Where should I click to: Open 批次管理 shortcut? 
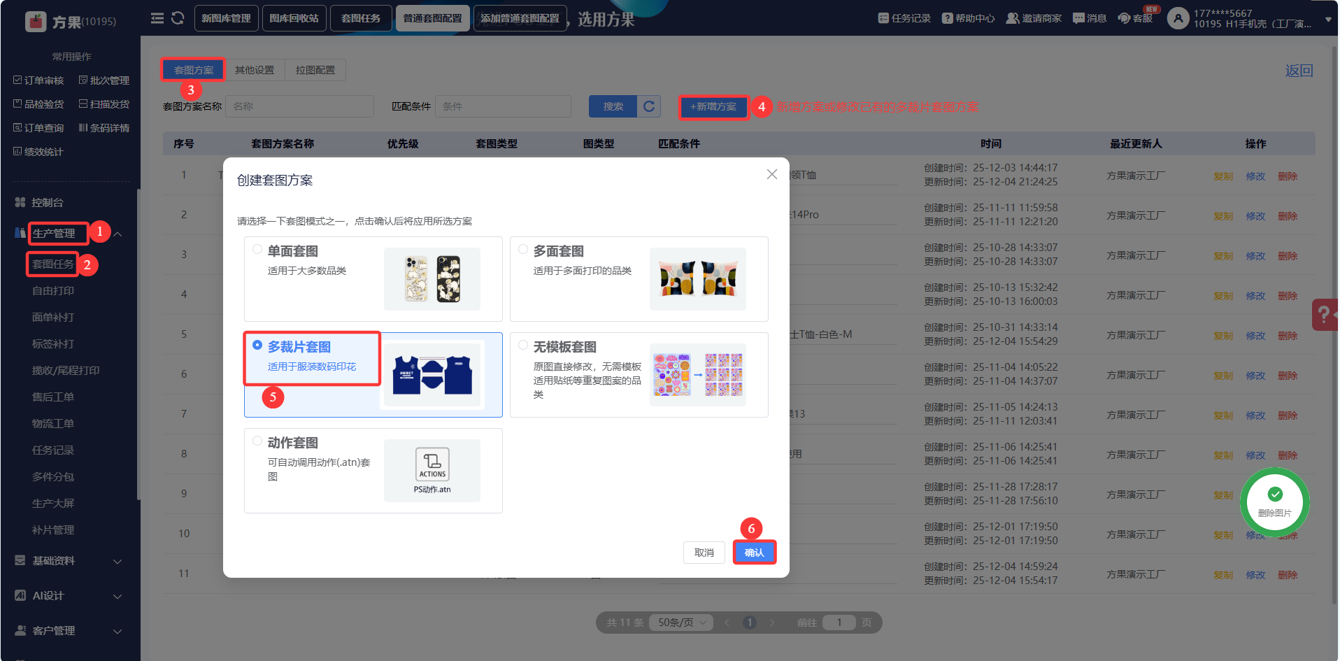tap(104, 80)
